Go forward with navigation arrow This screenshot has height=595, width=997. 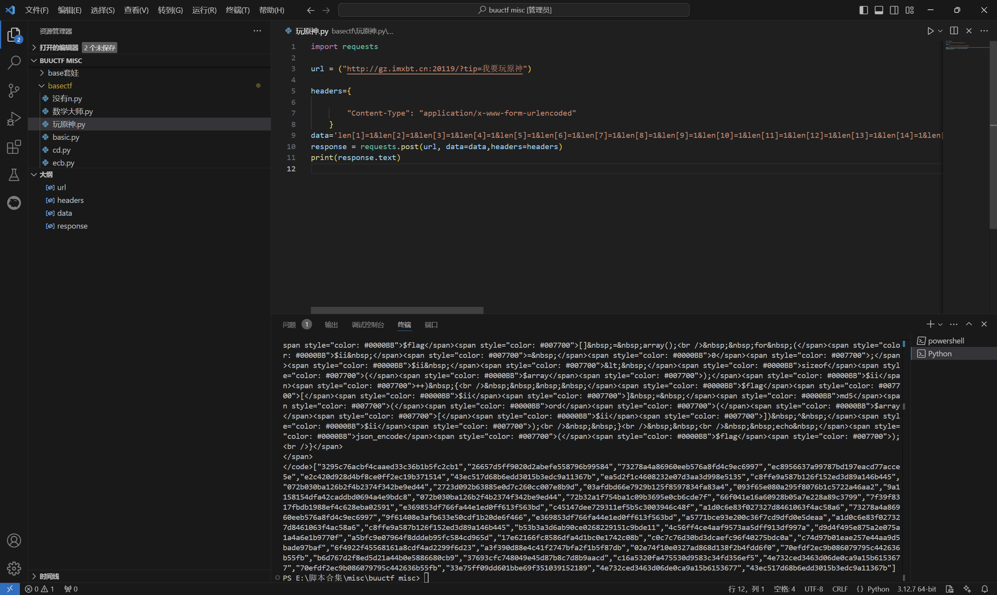pos(326,10)
